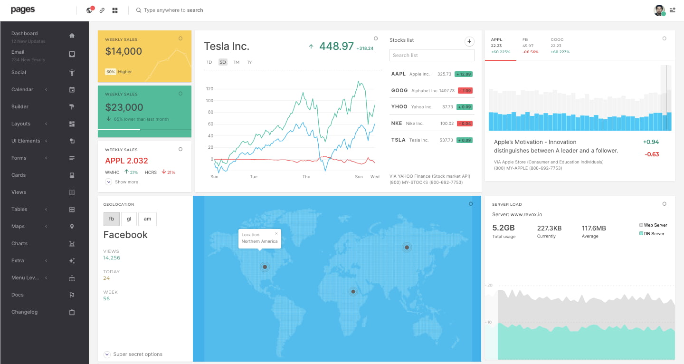
Task: Select the Charts icon in the sidebar
Action: (x=71, y=243)
